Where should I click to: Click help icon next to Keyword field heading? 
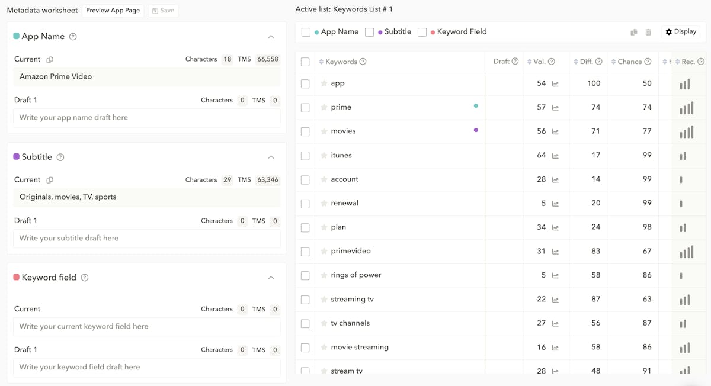pyautogui.click(x=85, y=278)
